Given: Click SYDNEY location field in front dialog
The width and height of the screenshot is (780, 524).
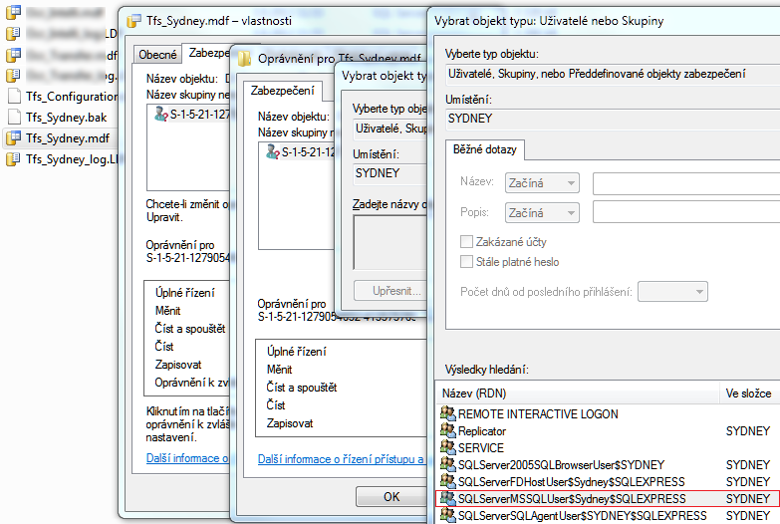Looking at the screenshot, I should [x=614, y=119].
